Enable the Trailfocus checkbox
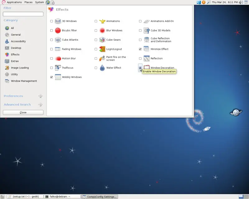This screenshot has width=249, height=199. pos(51,68)
